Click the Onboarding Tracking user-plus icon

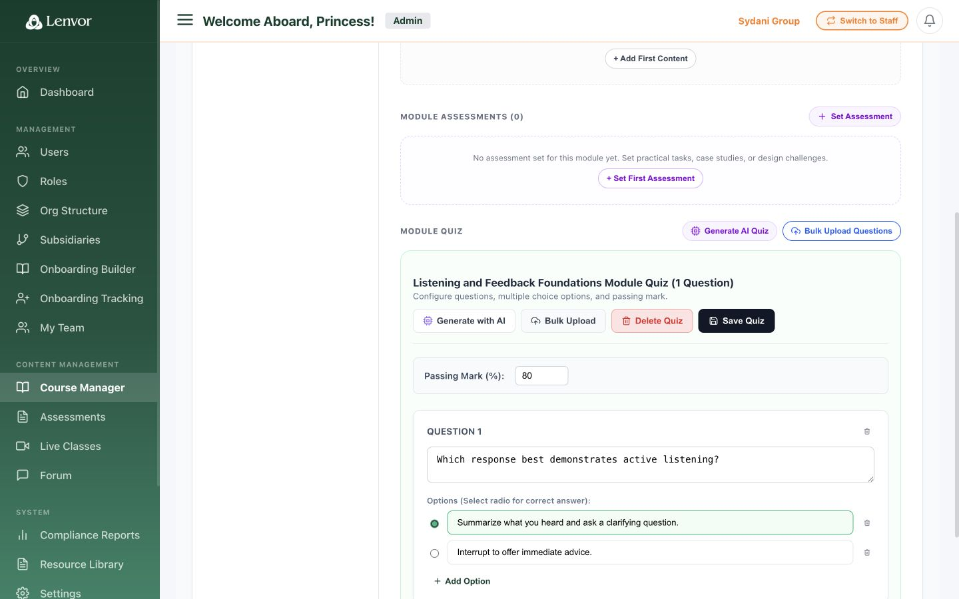[x=23, y=298]
